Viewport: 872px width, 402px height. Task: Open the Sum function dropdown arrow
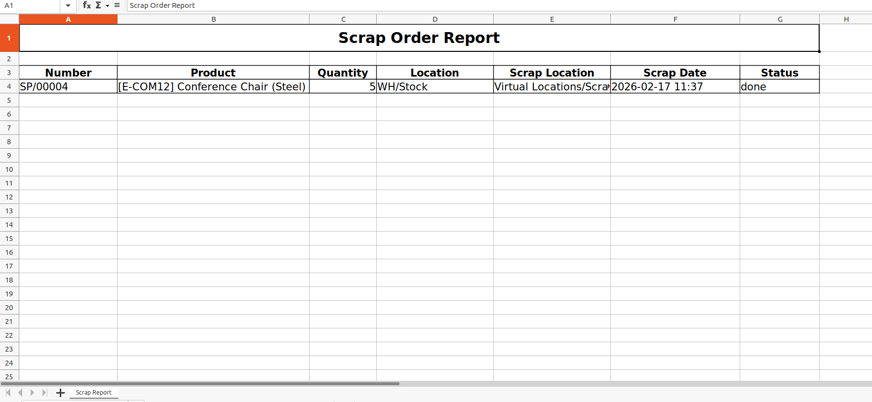[x=107, y=5]
